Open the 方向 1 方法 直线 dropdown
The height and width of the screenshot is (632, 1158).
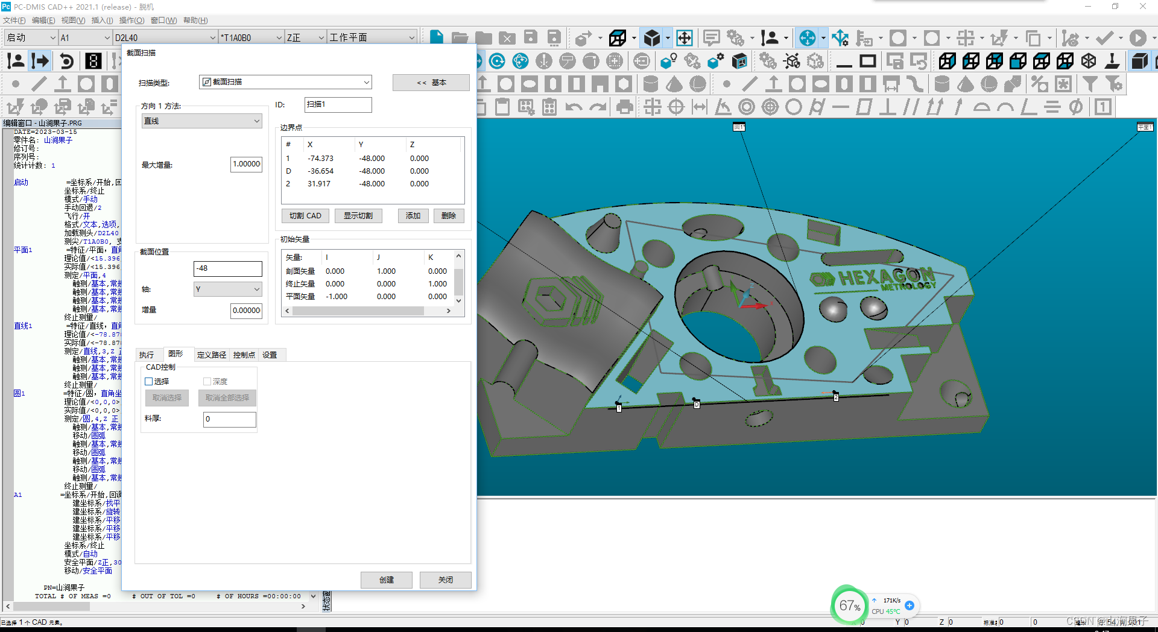click(202, 121)
